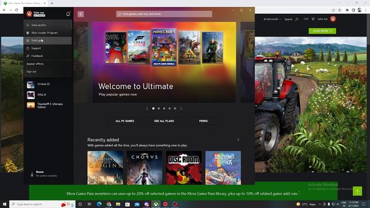
Task: Open the Queue download icon
Action: coord(32,174)
